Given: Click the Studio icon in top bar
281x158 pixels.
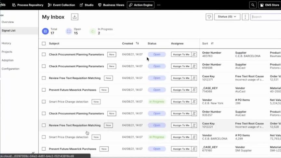Looking at the screenshot, I should click(x=81, y=5).
